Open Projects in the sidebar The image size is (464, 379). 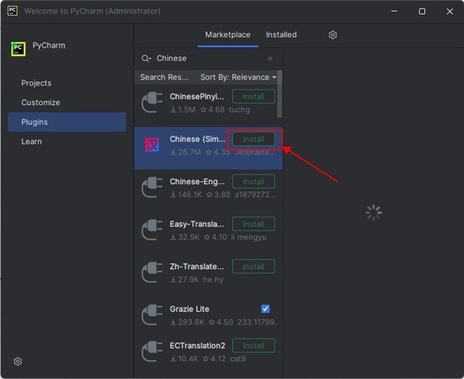pos(36,83)
